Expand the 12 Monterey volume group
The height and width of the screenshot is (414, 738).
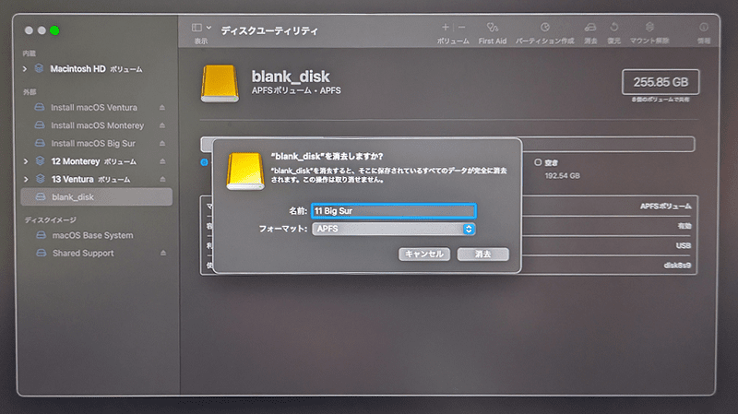tap(26, 161)
